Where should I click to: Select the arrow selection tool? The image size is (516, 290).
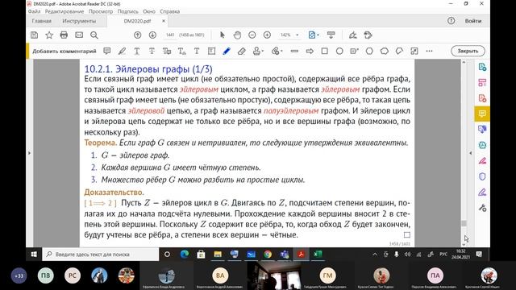click(223, 35)
